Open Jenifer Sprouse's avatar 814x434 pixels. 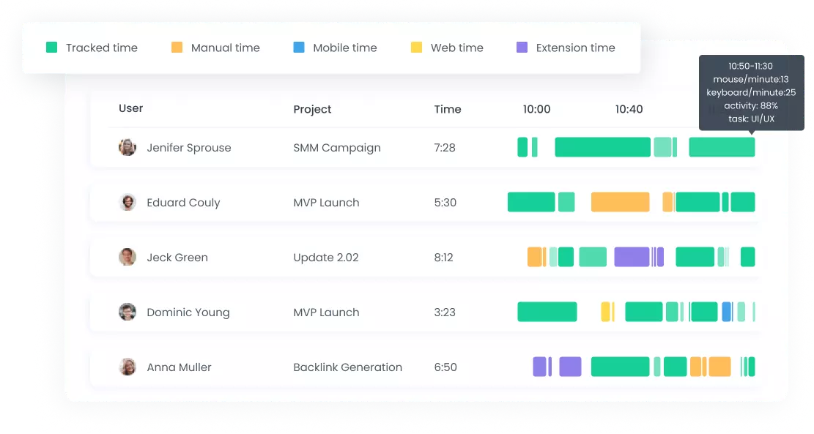(x=127, y=147)
